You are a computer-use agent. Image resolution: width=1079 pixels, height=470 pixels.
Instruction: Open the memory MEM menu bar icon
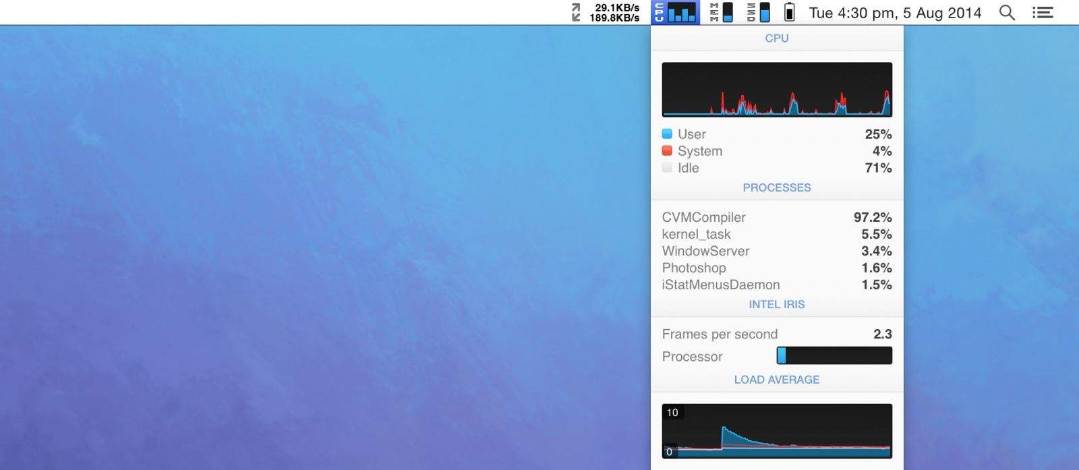721,12
